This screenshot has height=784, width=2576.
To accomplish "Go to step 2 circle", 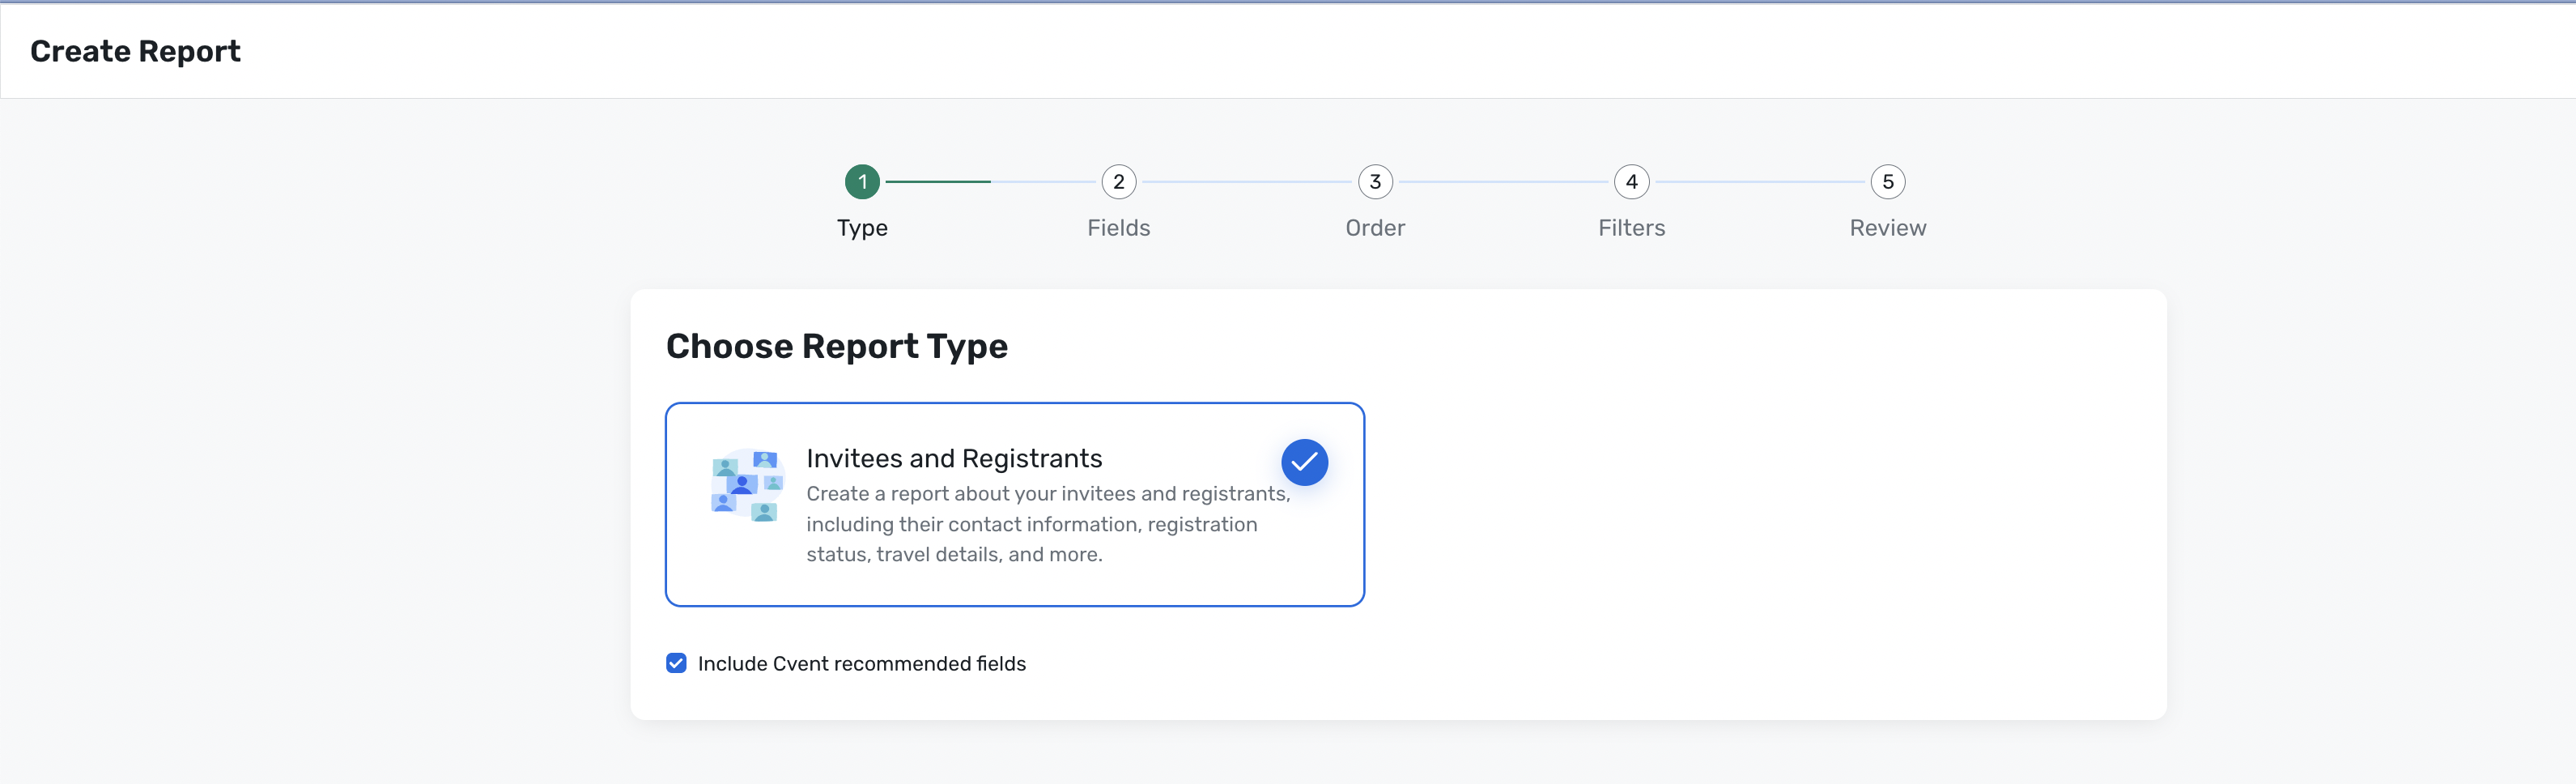I will point(1118,182).
